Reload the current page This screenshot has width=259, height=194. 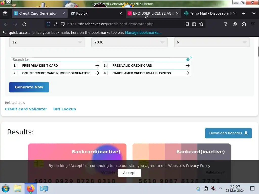pyautogui.click(x=24, y=24)
